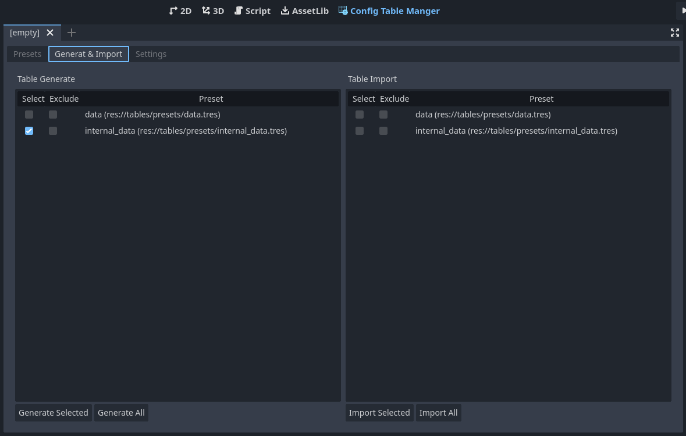Click Select column header in Table Import

364,99
